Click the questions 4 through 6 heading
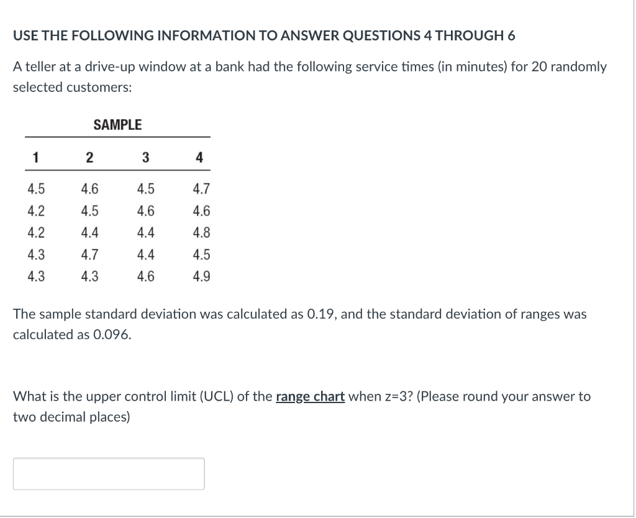636x518 pixels. 264,35
